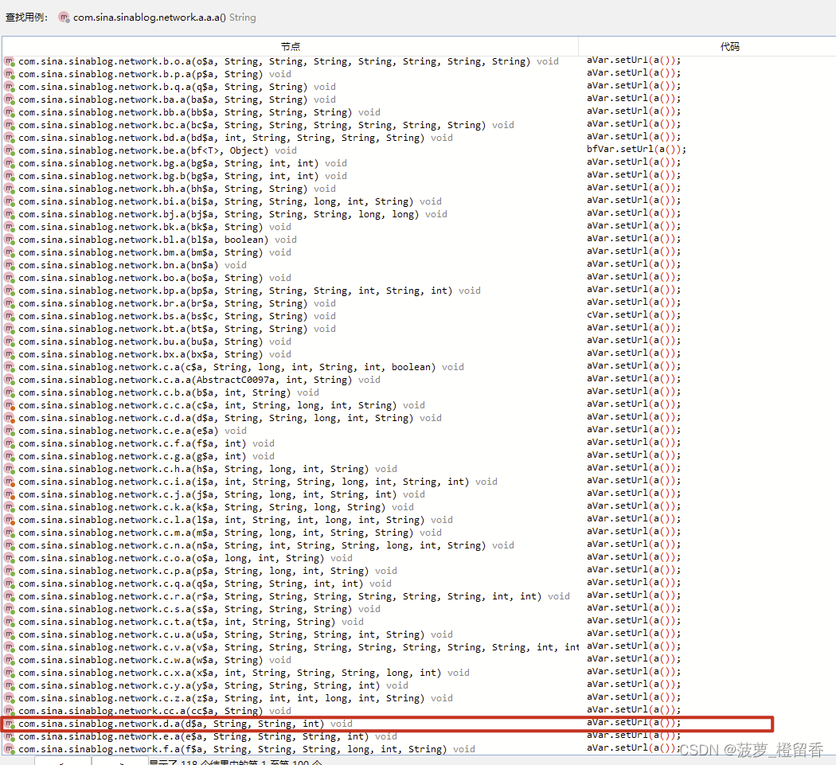Image resolution: width=836 pixels, height=765 pixels.
Task: Select the network.c.l.a(l$a, int, String...) row
Action: tap(419, 521)
